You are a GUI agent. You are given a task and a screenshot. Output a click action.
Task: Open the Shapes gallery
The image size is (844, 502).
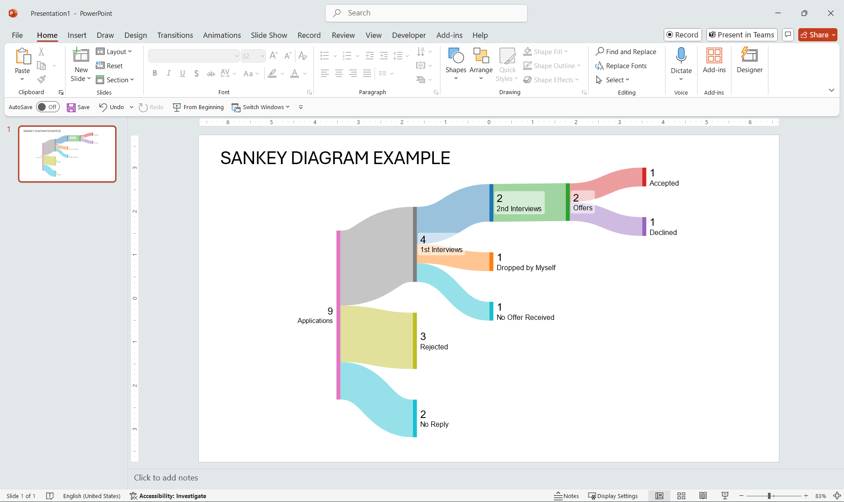tap(455, 64)
